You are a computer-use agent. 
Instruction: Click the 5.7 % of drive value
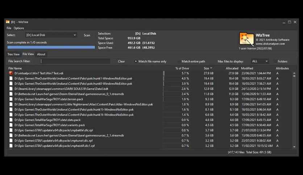pos(185,73)
